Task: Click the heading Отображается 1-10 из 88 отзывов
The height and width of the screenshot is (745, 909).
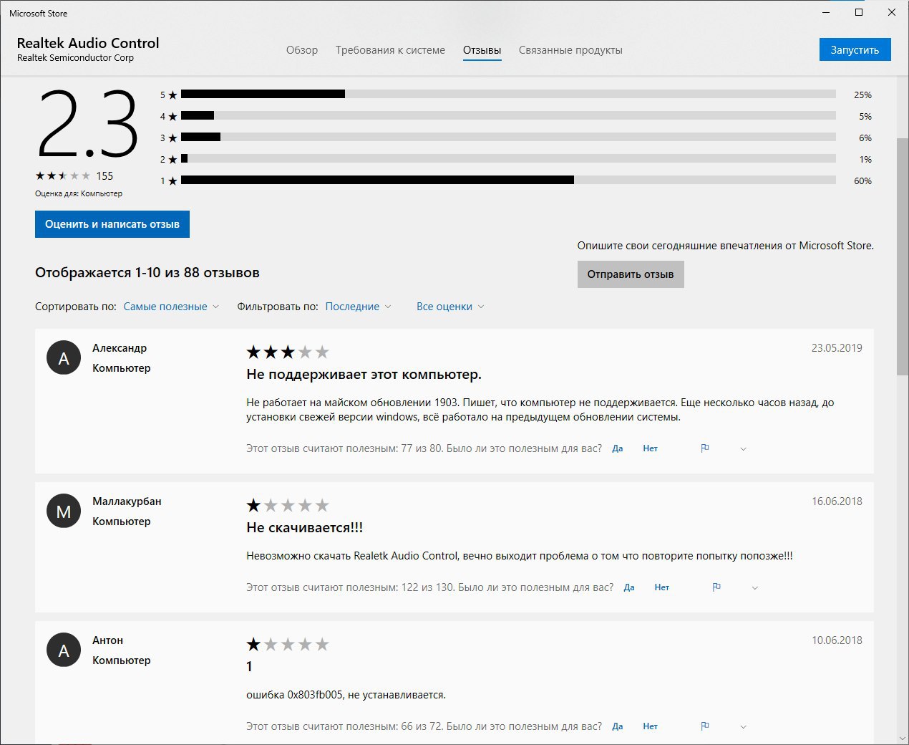Action: [147, 273]
